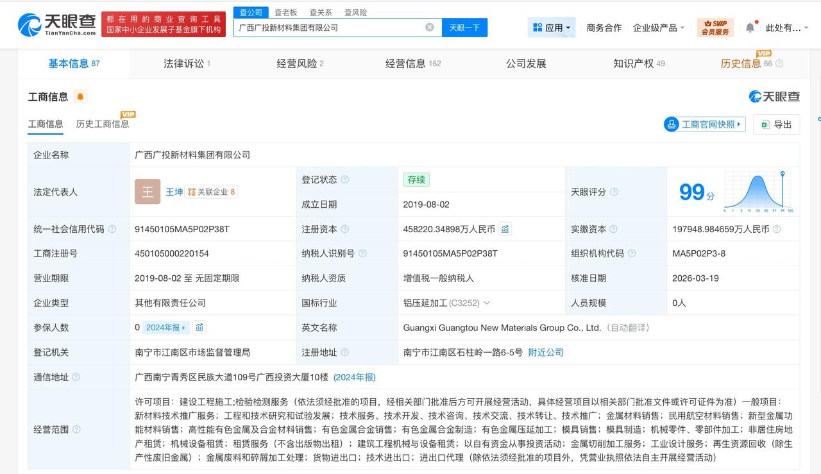The width and height of the screenshot is (821, 474).
Task: Click the stamp icon on 工商官网快照
Action: [672, 124]
